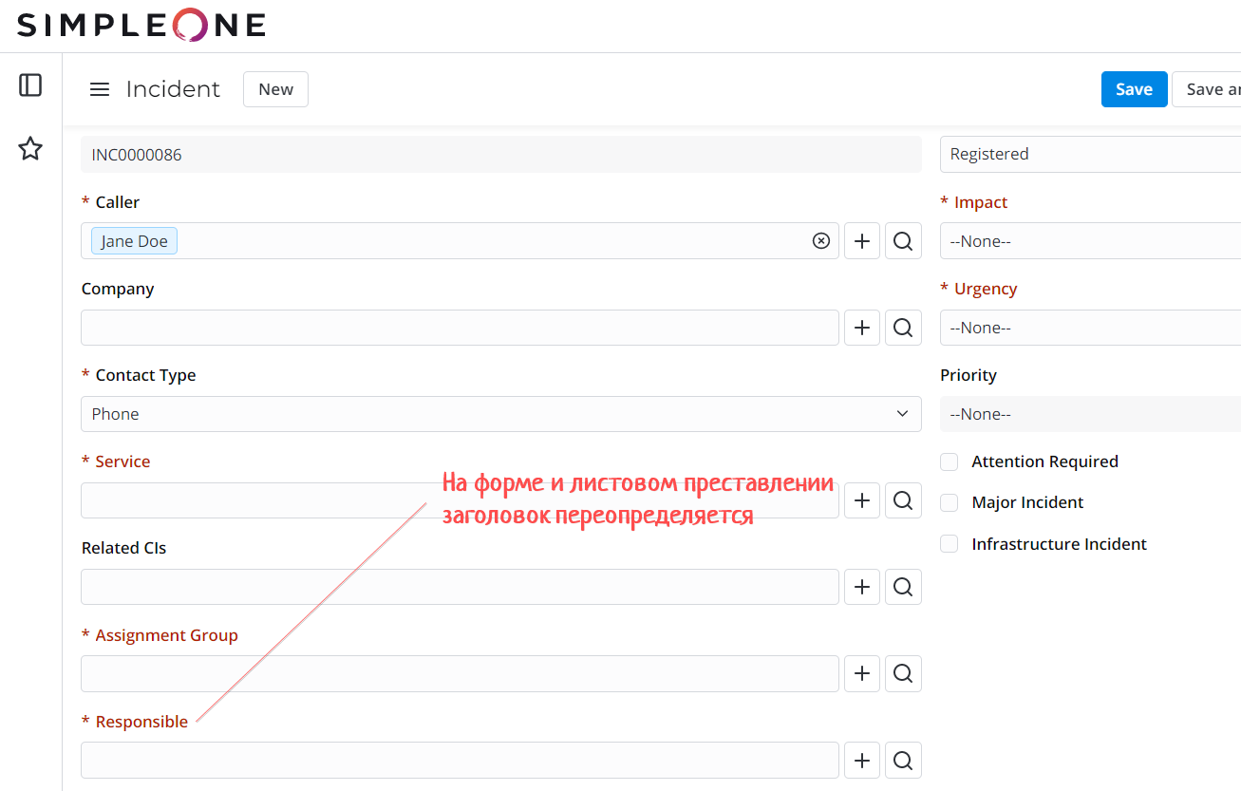Check the Major Incident box
The image size is (1241, 791).
pyautogui.click(x=949, y=502)
